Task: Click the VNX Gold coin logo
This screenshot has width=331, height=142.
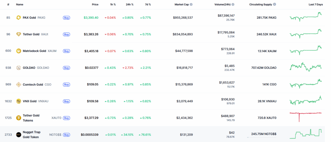Action: click(x=18, y=101)
